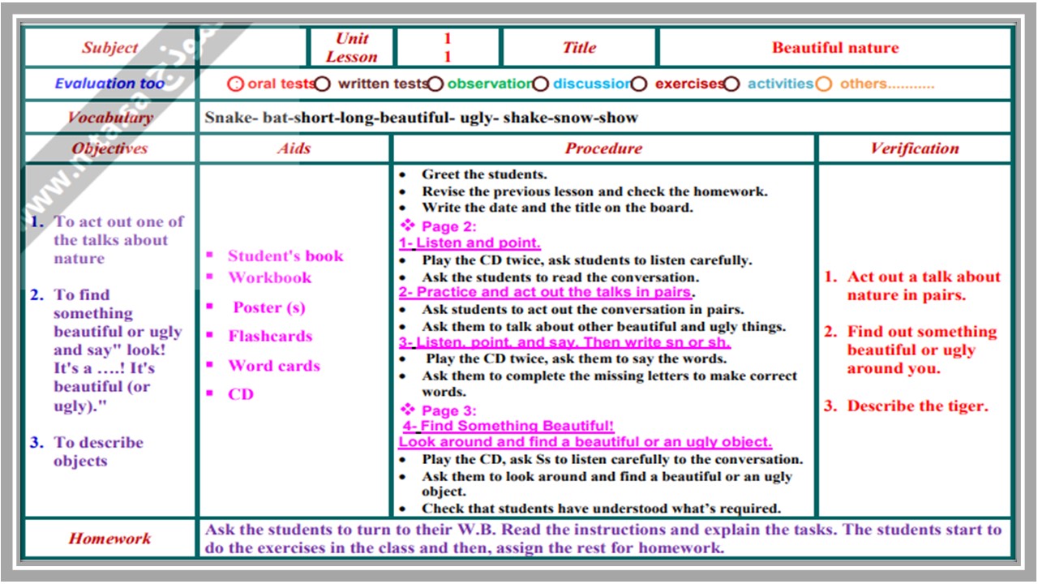This screenshot has height=584, width=1038.
Task: Click the homework instructions about the W.B.
Action: (603, 539)
